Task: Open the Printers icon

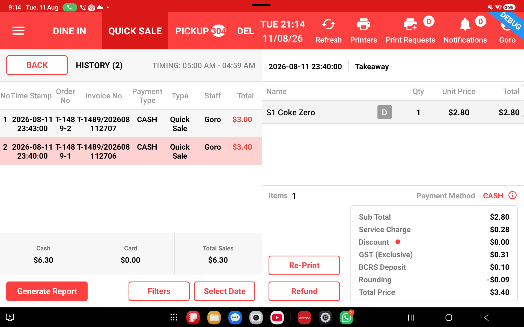Action: (364, 25)
